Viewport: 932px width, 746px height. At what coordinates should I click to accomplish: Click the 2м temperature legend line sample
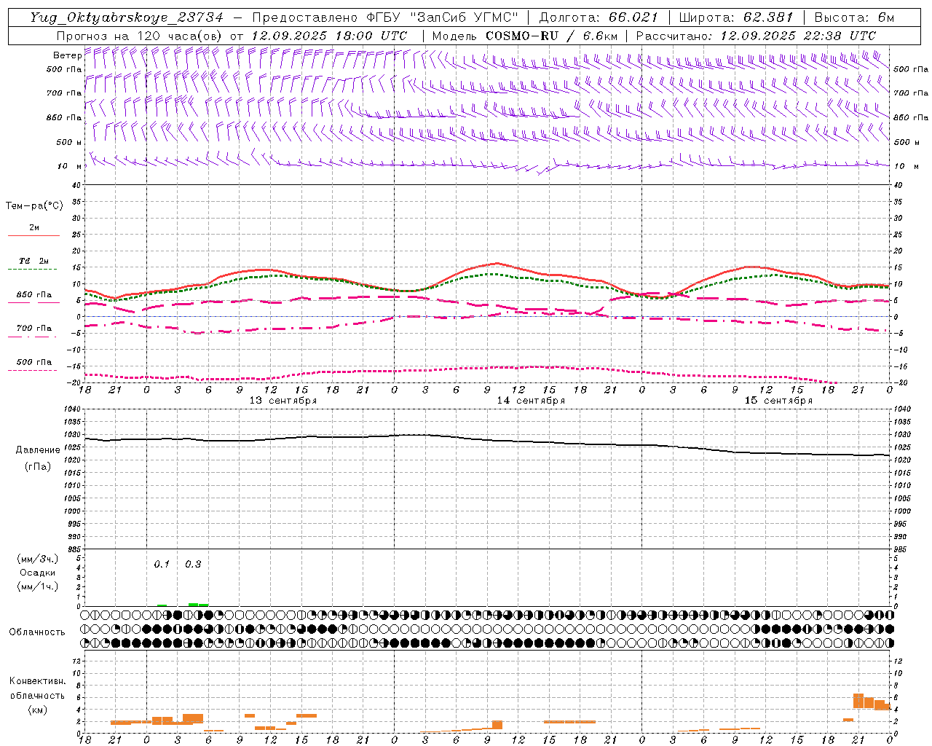click(x=33, y=235)
